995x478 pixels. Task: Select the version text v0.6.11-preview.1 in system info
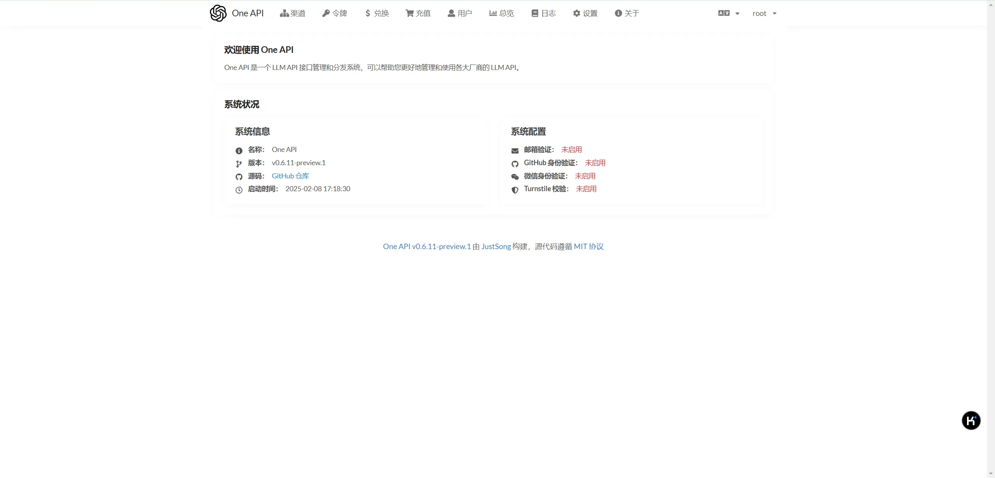click(x=298, y=163)
